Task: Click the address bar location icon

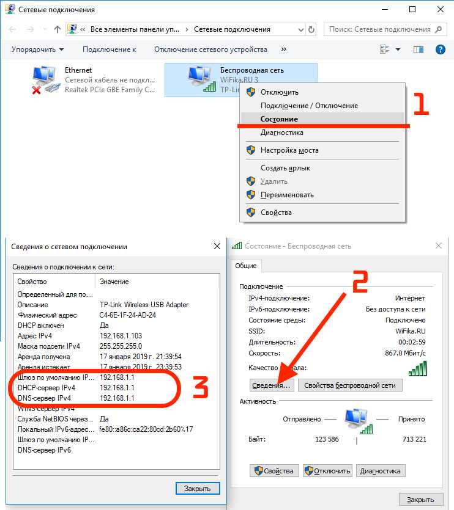Action: point(72,29)
